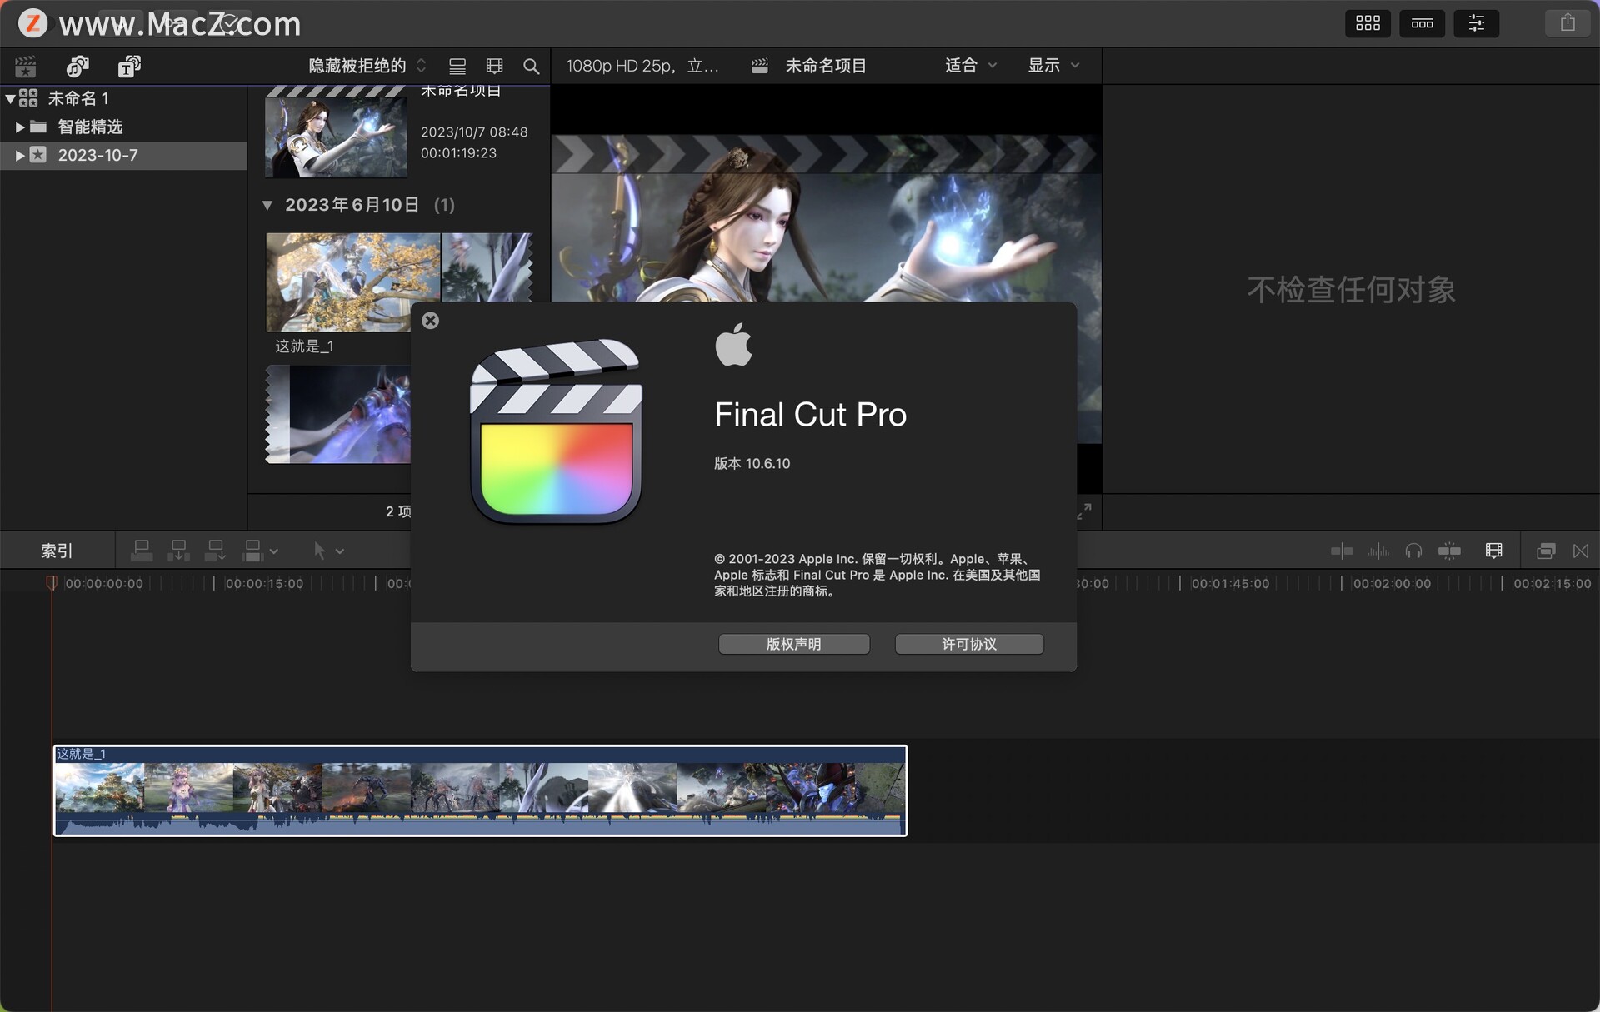Expand overwrite edit options chevron
Image resolution: width=1600 pixels, height=1012 pixels.
click(274, 551)
